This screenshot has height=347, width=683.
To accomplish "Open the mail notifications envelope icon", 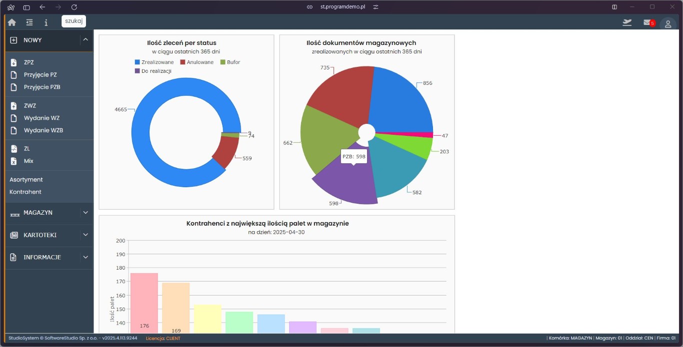I will 647,22.
